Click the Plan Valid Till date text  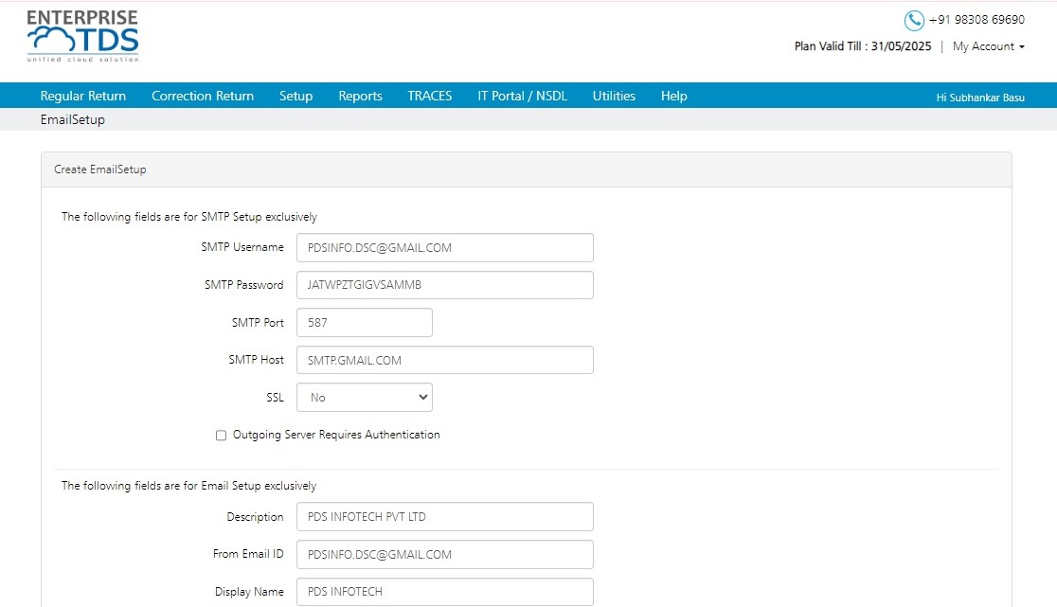click(x=863, y=45)
